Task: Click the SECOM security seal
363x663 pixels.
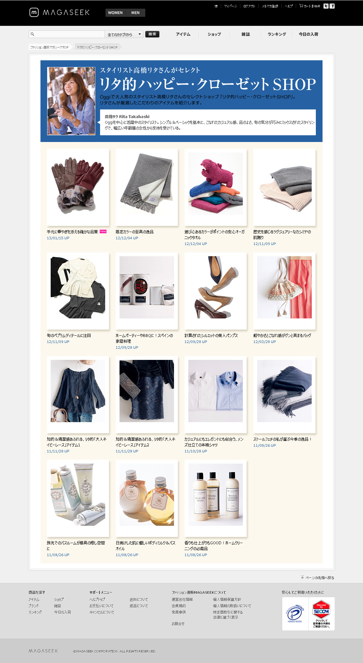Action: pyautogui.click(x=321, y=614)
